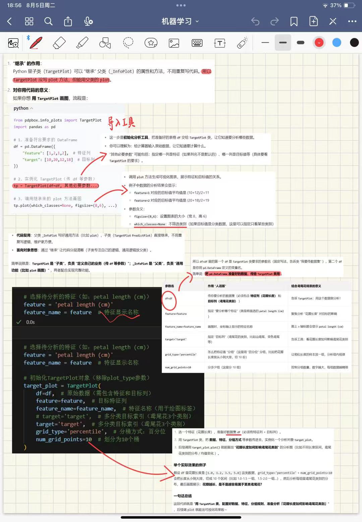This screenshot has width=362, height=522.
Task: Choose the thickest pen stroke width
Action: point(301,43)
